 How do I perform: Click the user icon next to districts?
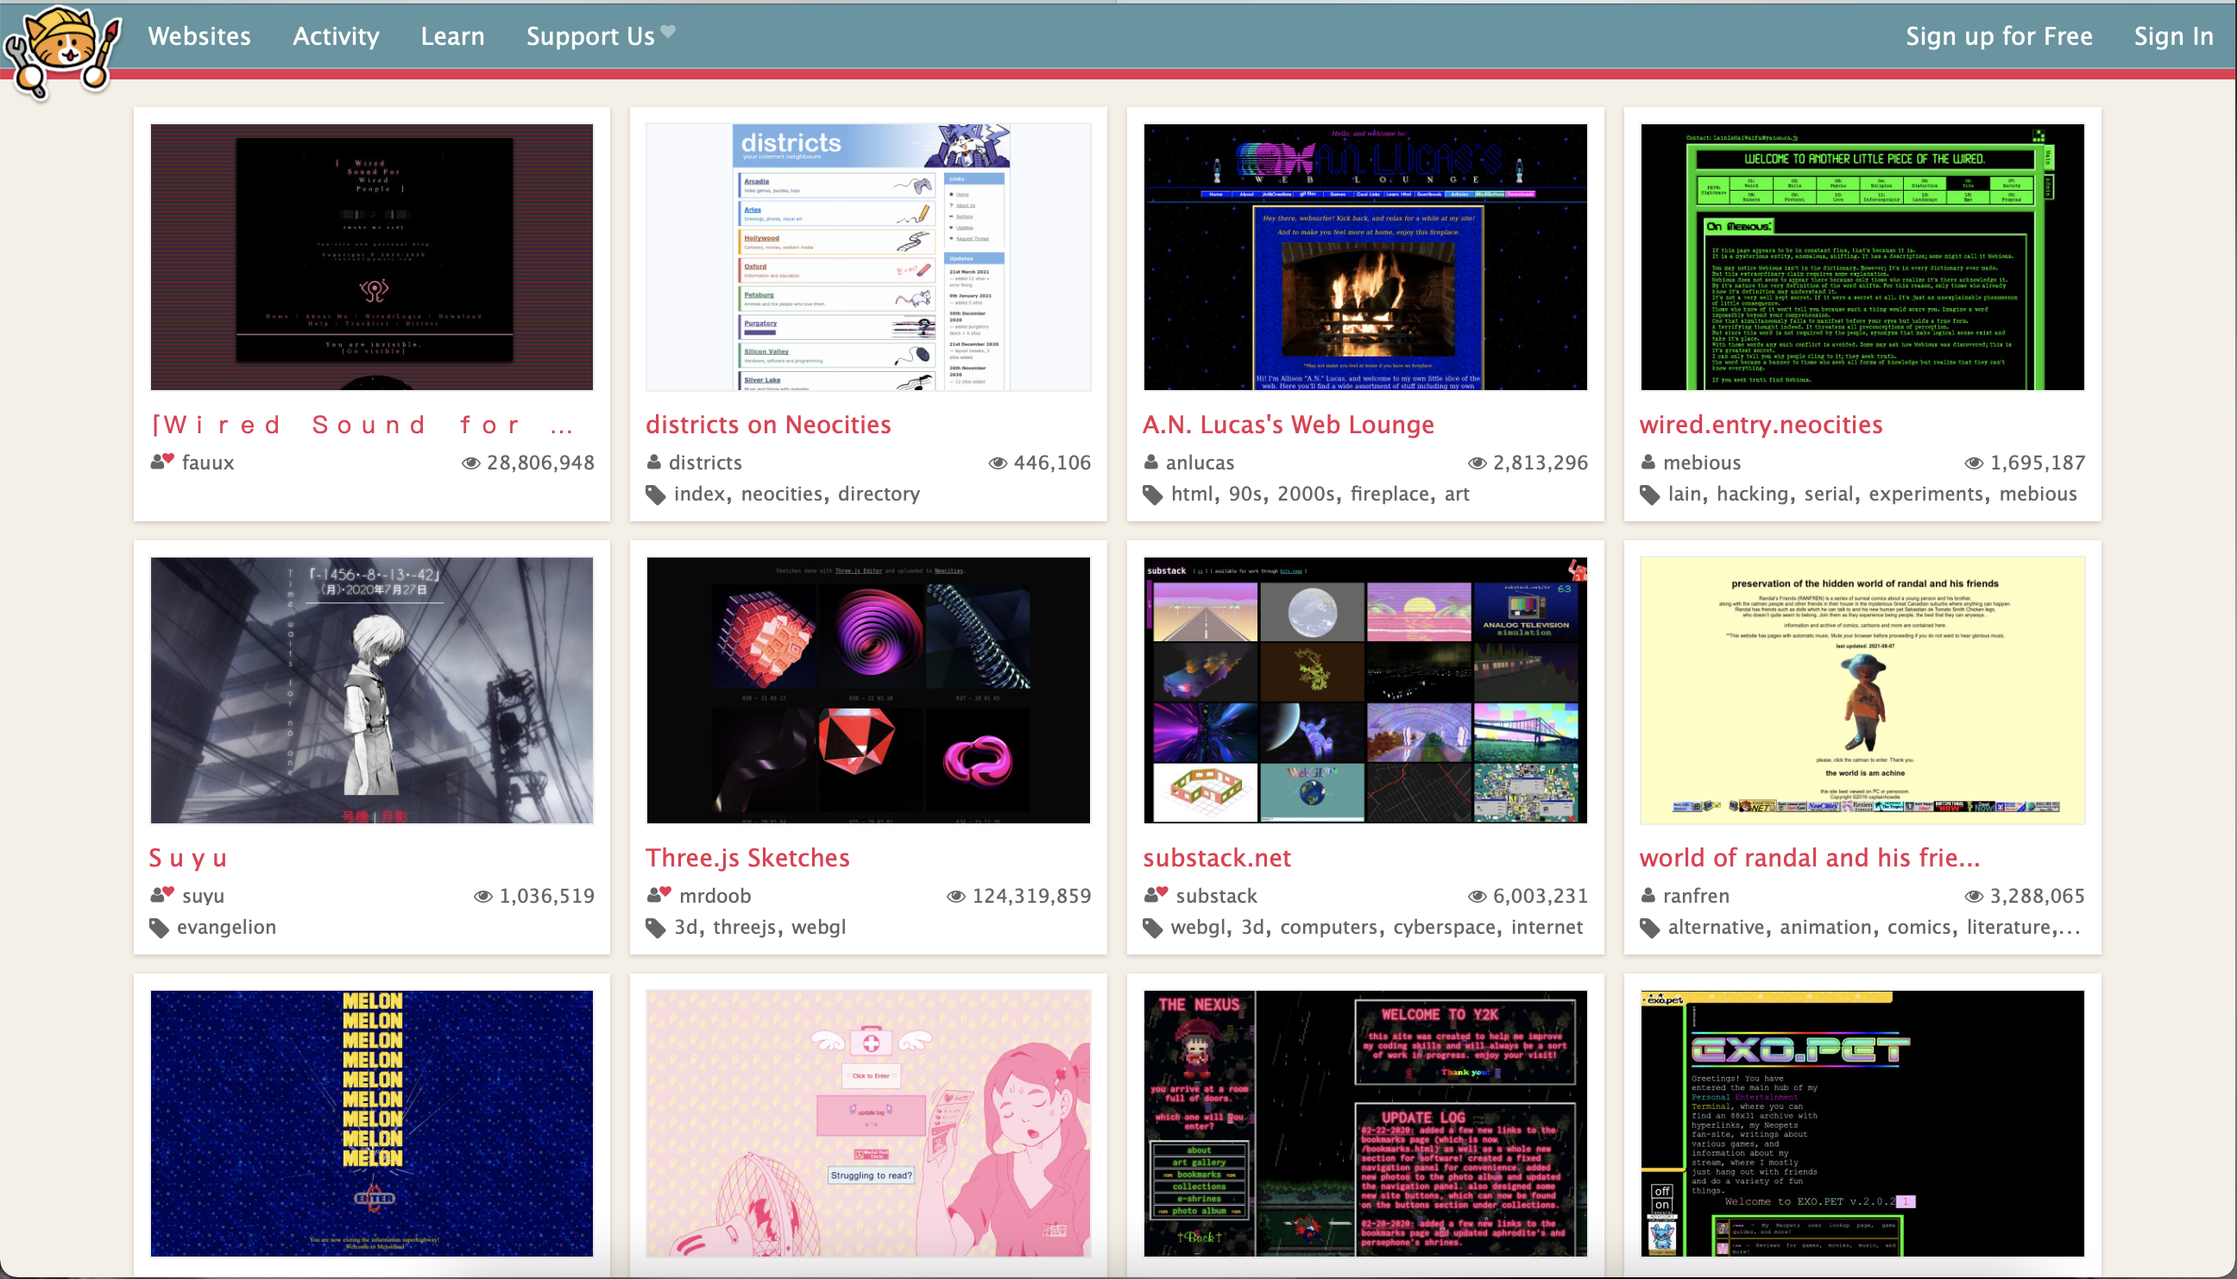coord(654,462)
